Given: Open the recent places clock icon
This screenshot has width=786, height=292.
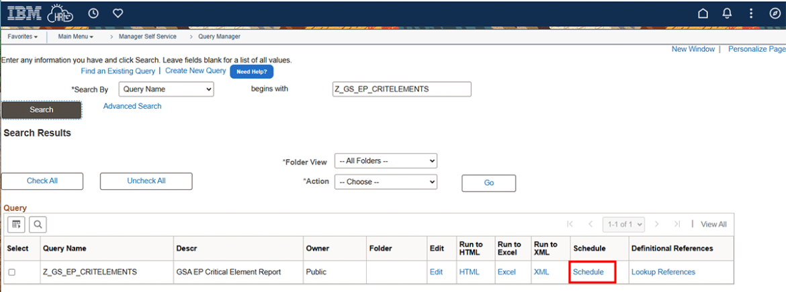Looking at the screenshot, I should pyautogui.click(x=93, y=13).
